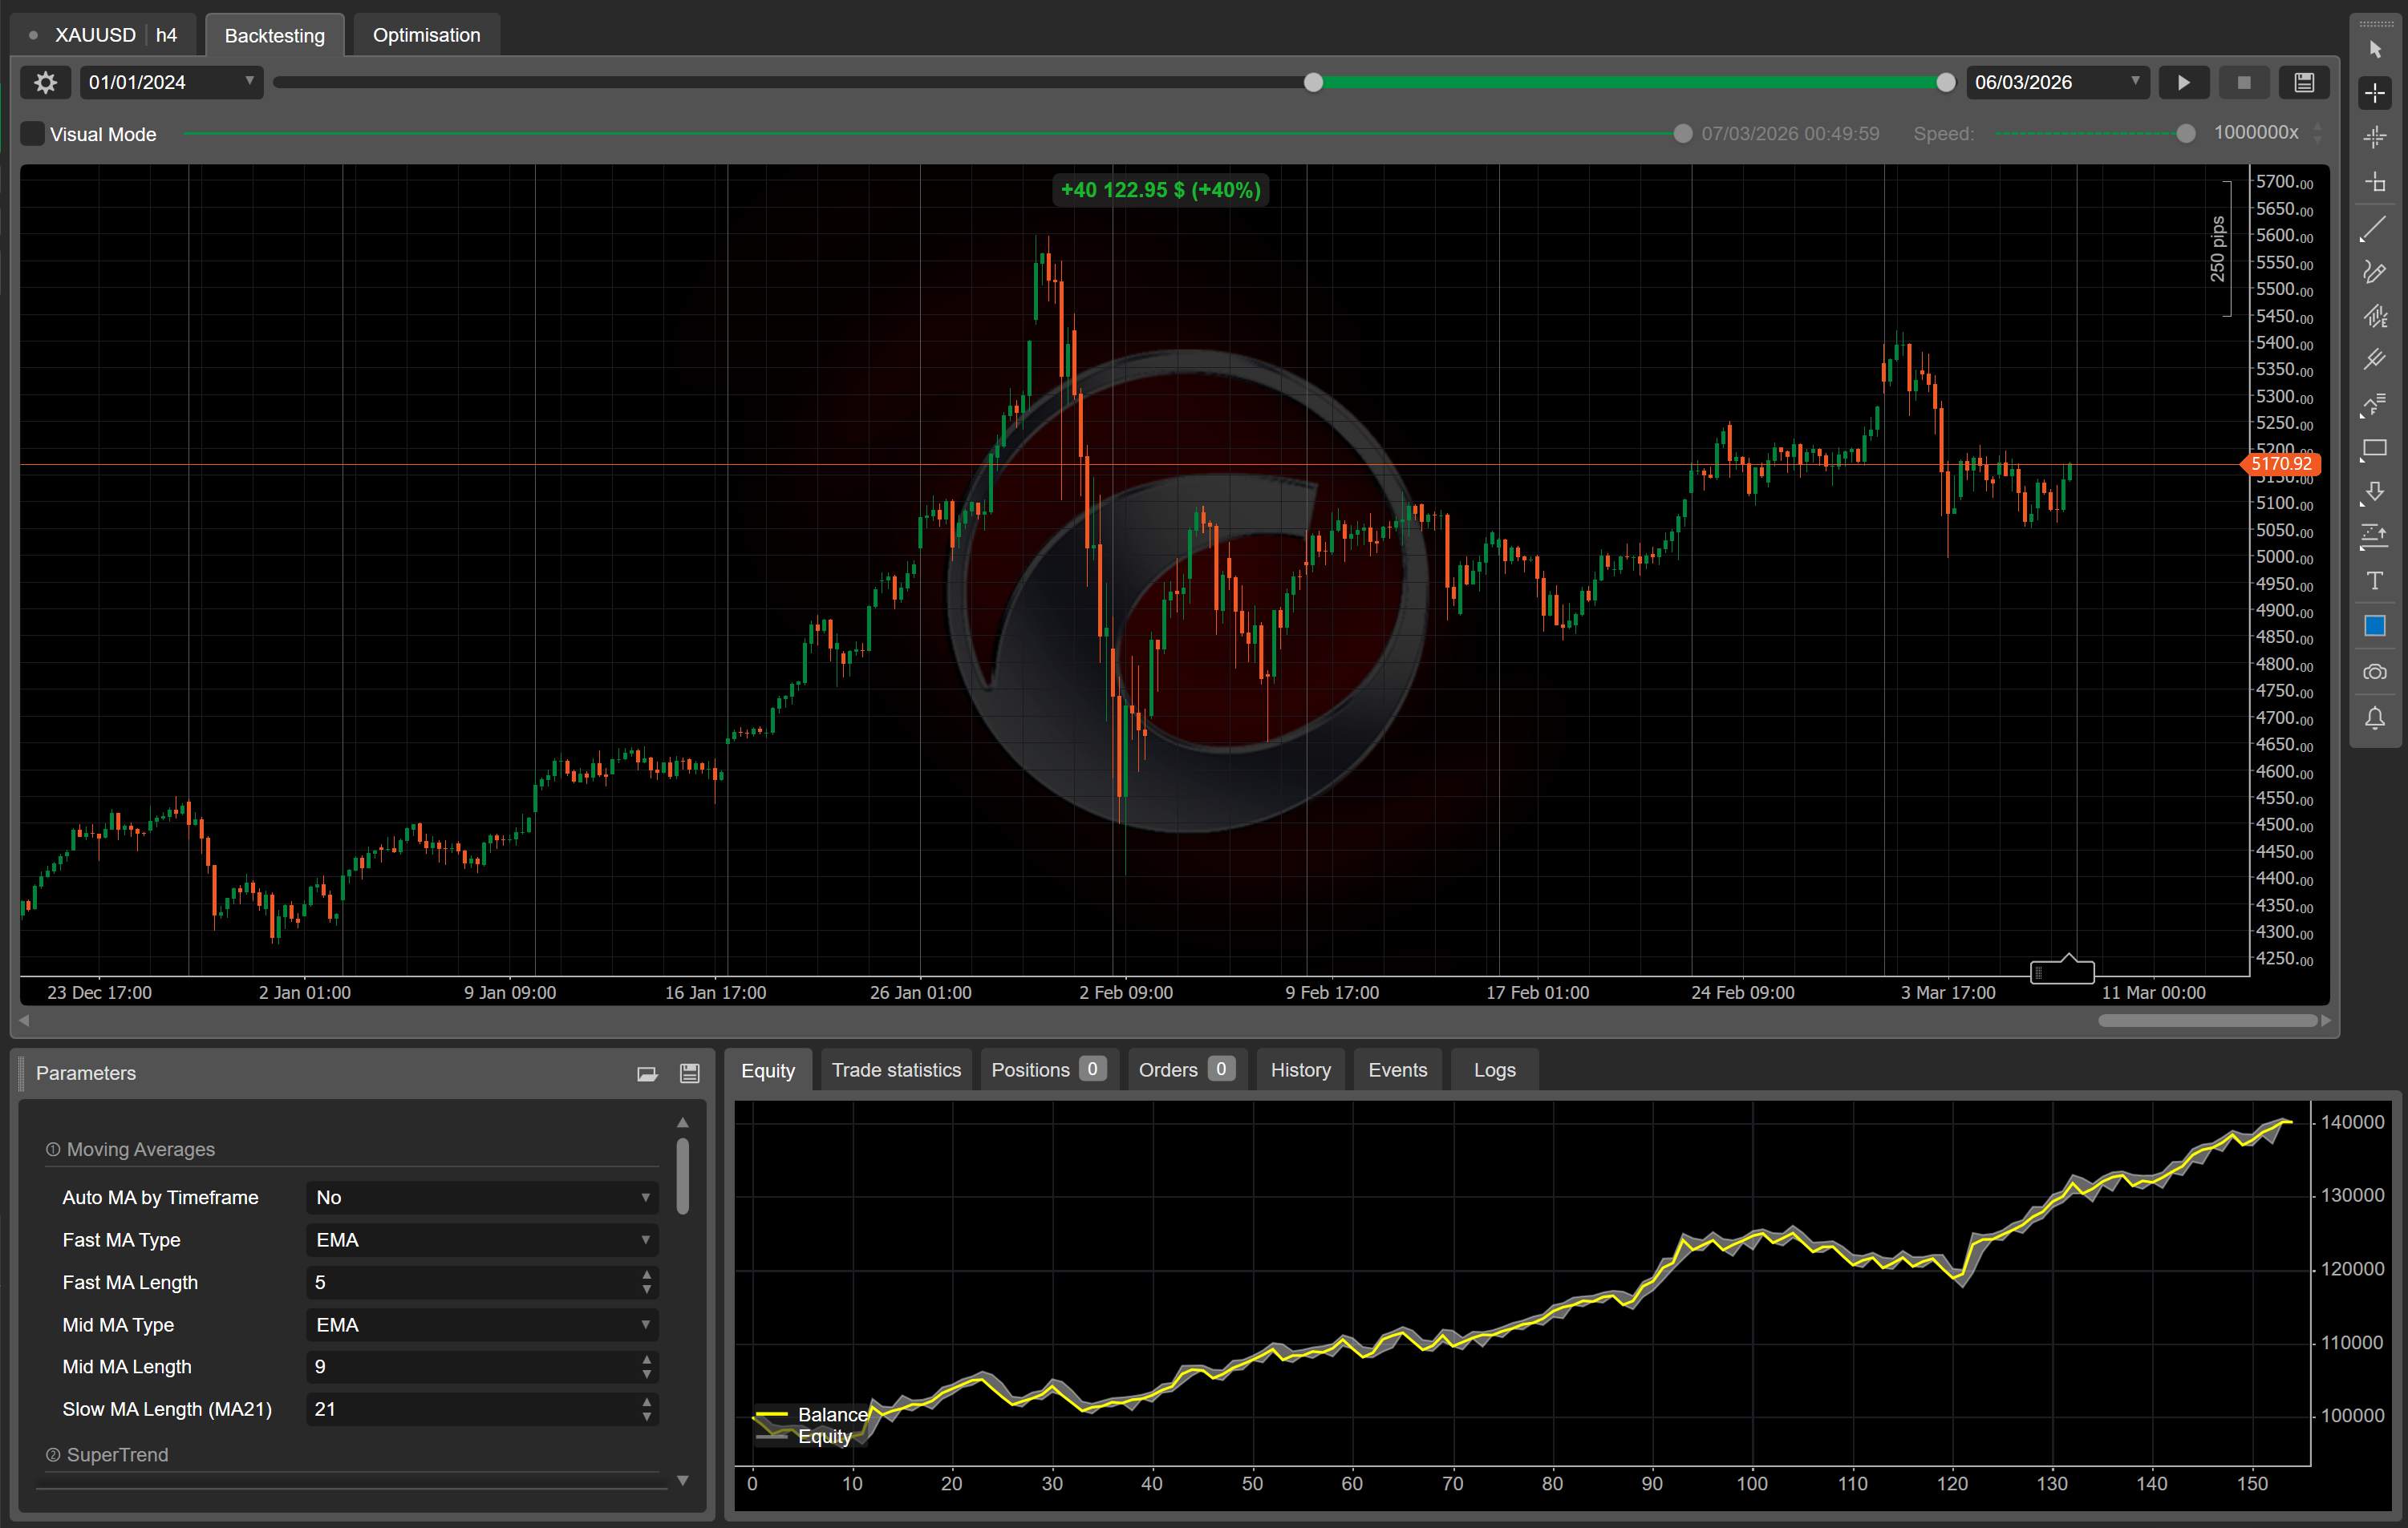Expand the Auto MA by Timeframe dropdown

coord(481,1197)
